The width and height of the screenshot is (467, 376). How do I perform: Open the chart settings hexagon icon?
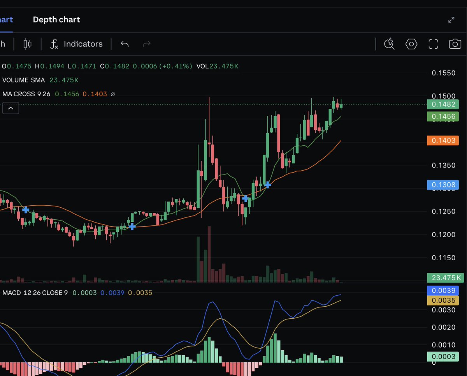(411, 44)
